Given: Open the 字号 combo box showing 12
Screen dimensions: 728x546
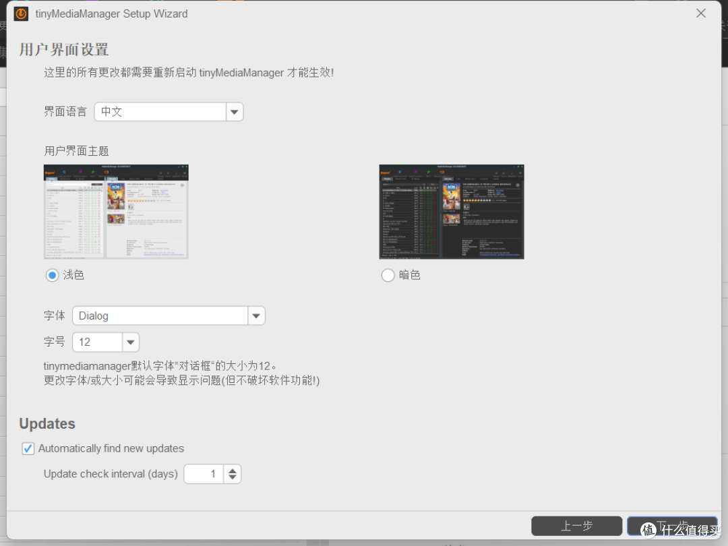Looking at the screenshot, I should [x=97, y=342].
